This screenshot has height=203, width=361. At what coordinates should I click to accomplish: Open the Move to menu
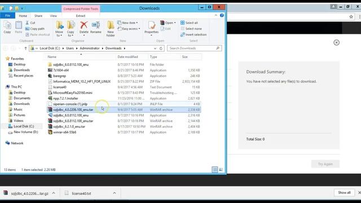59,29
